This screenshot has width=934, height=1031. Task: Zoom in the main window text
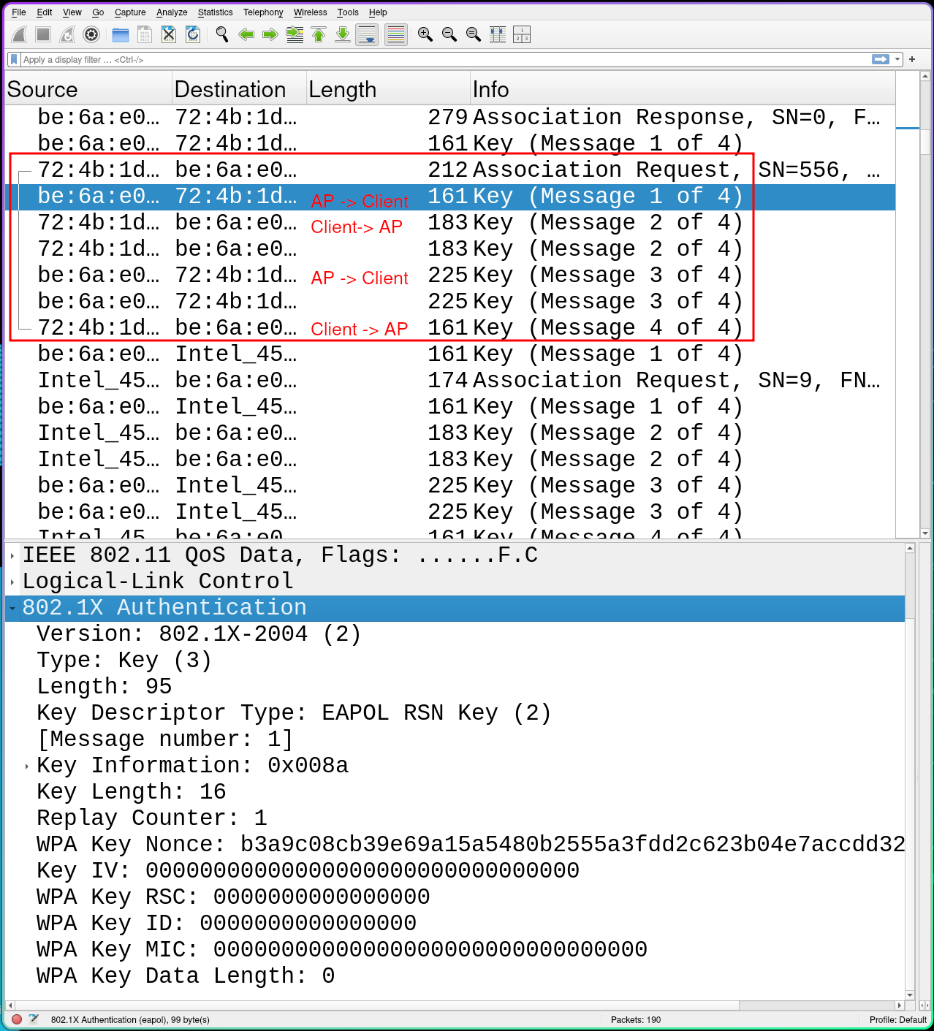[425, 34]
